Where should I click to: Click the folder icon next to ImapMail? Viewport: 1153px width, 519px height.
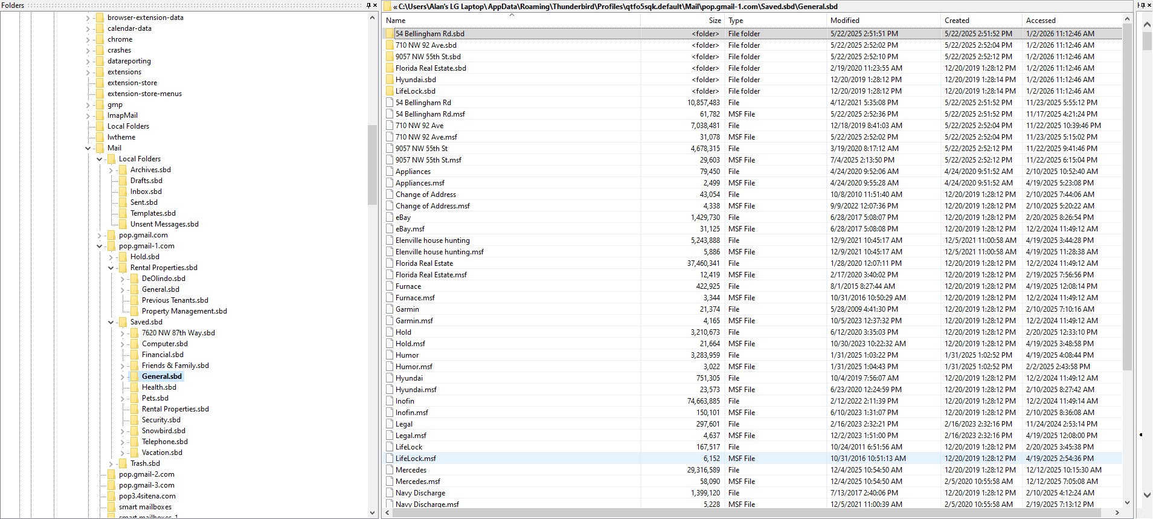100,115
